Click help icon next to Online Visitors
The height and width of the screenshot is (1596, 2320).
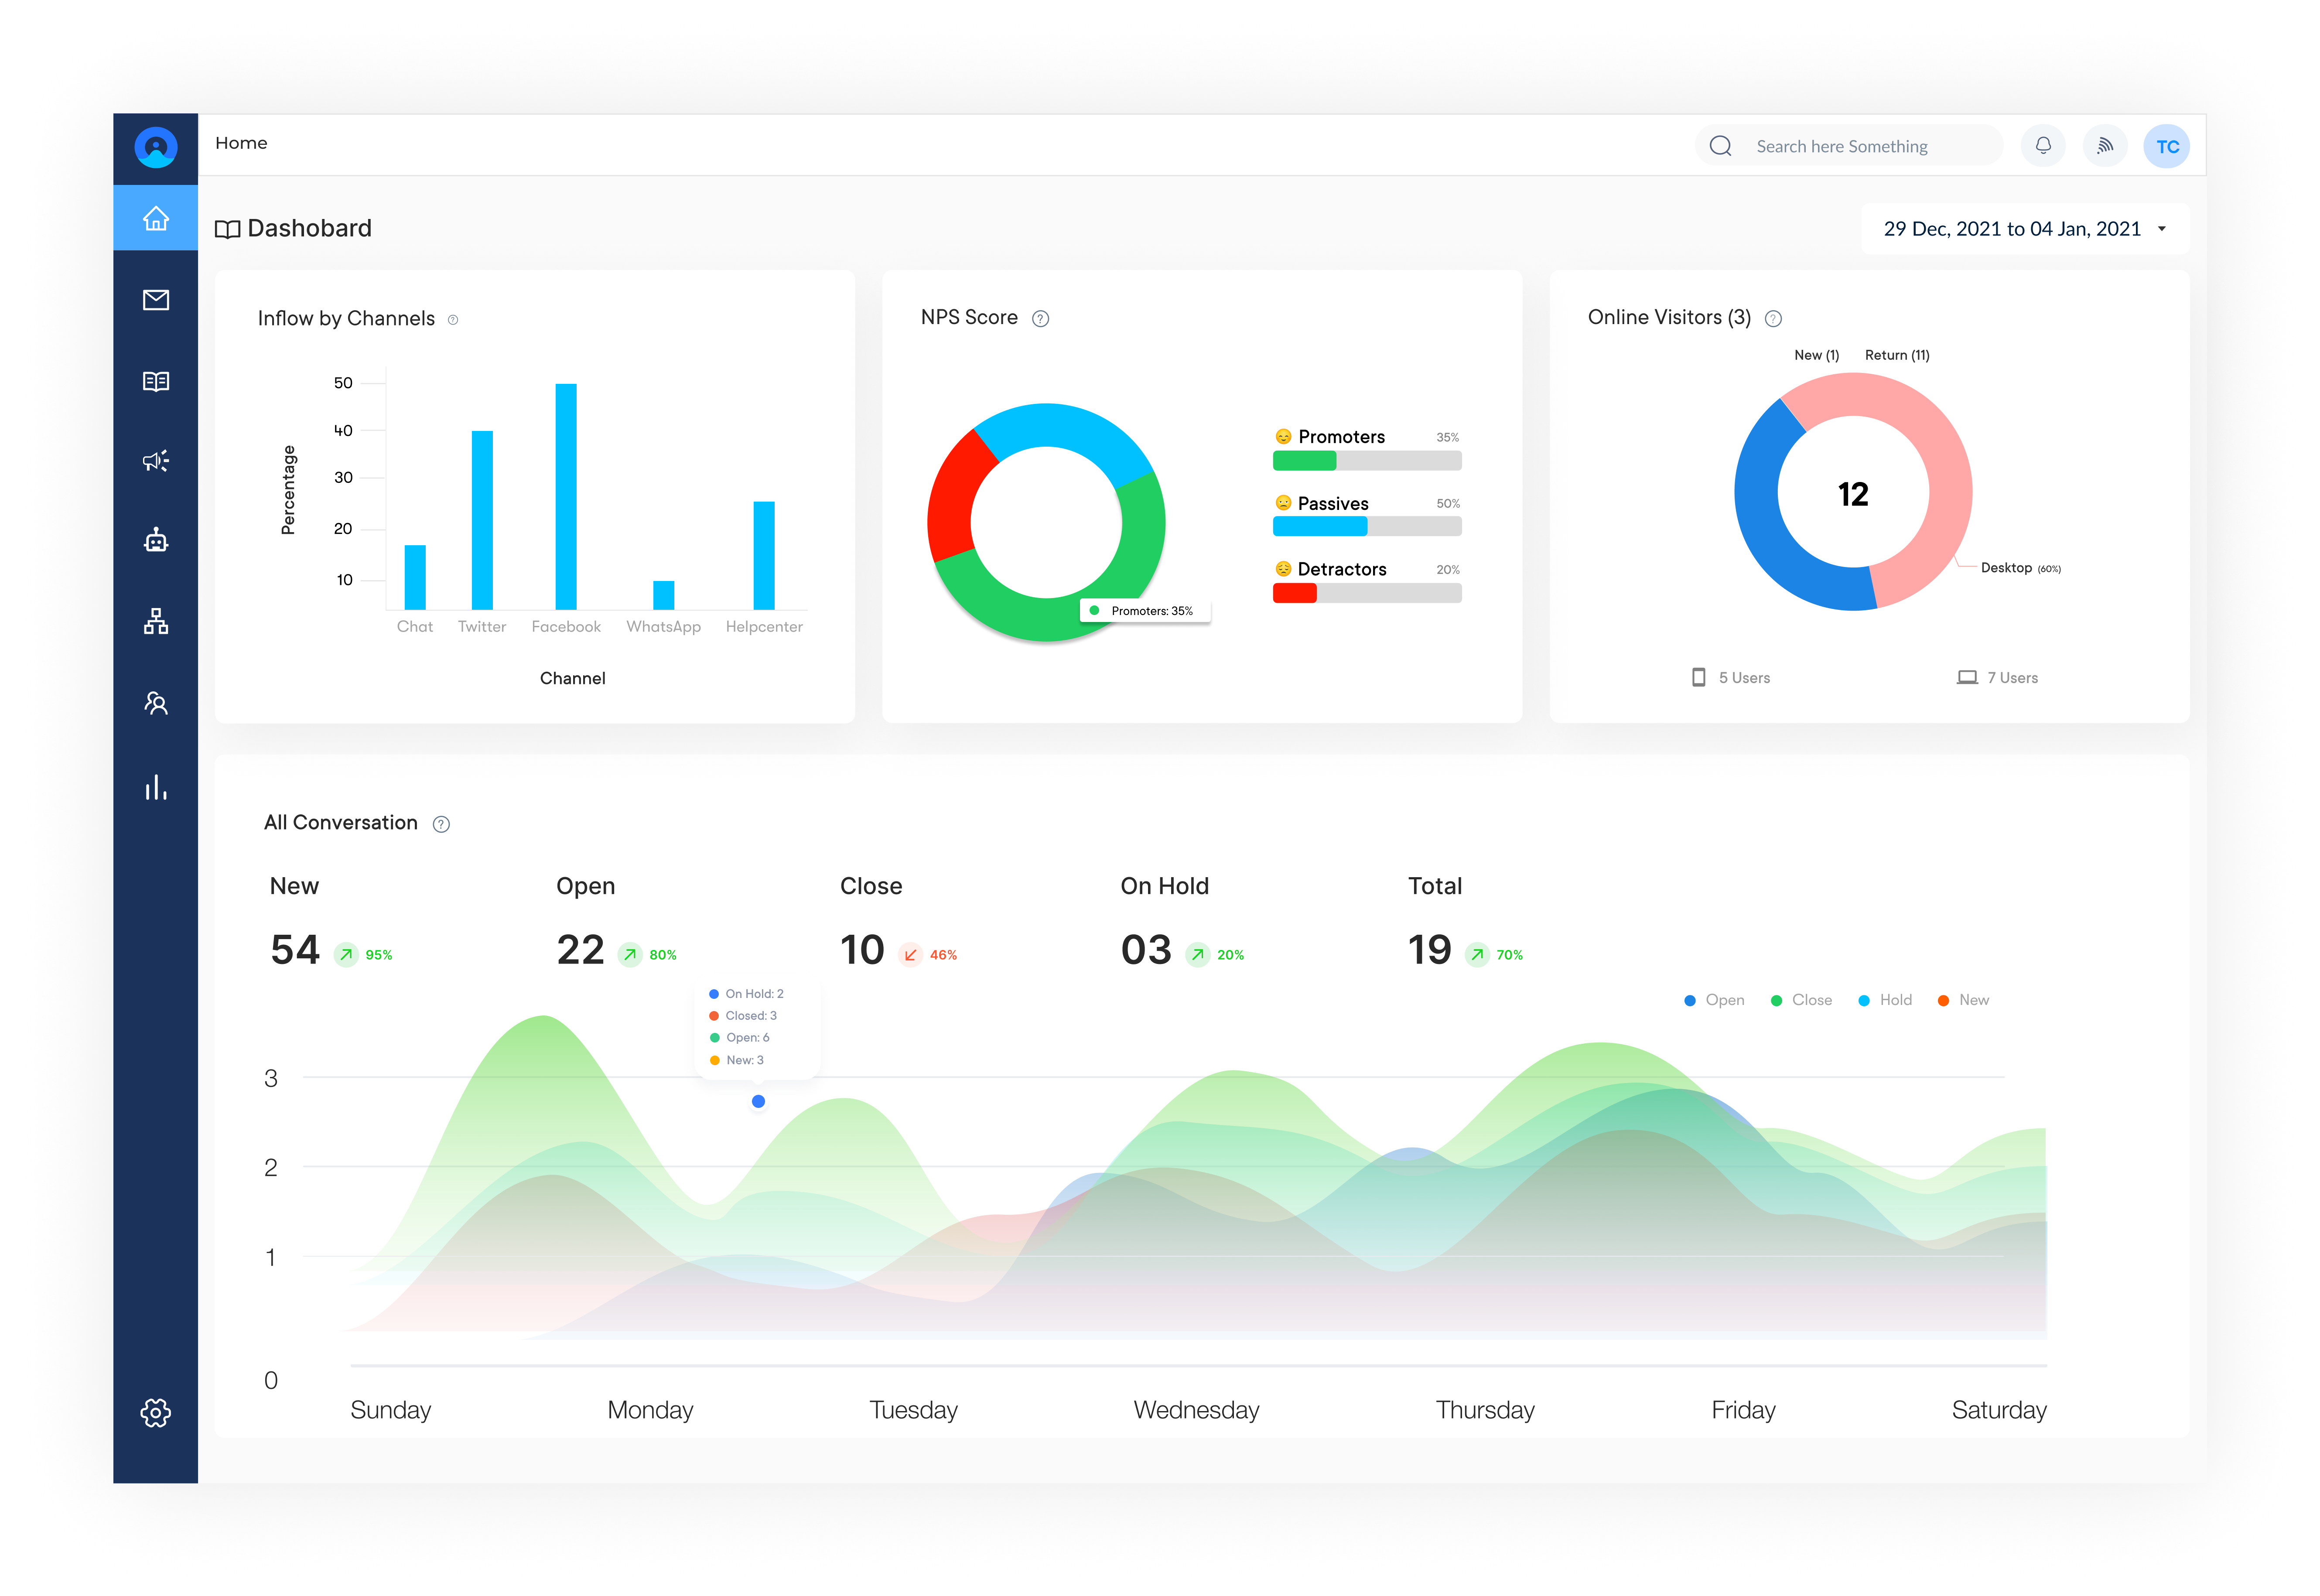1773,319
